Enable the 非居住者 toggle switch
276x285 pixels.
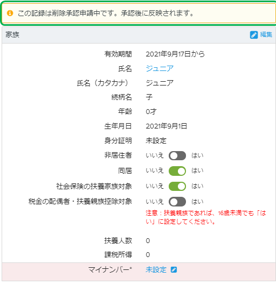tap(177, 155)
